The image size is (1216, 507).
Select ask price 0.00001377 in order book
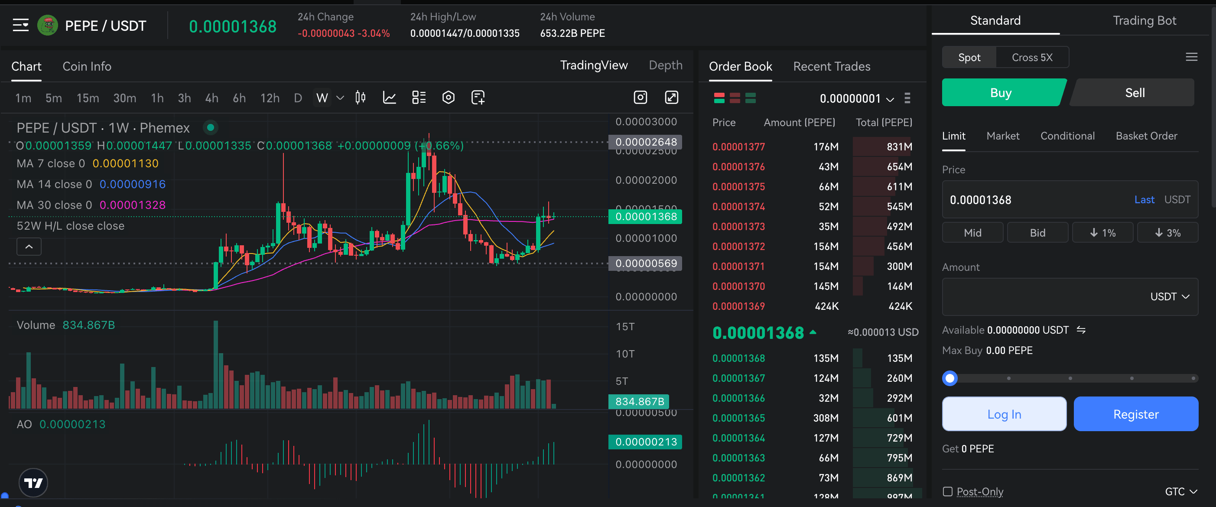click(738, 147)
